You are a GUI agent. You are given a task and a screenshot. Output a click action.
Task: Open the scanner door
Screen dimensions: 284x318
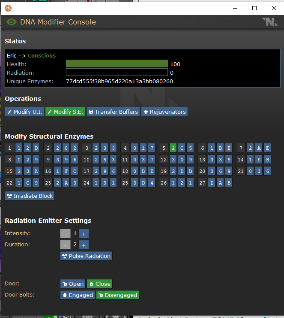pyautogui.click(x=73, y=284)
